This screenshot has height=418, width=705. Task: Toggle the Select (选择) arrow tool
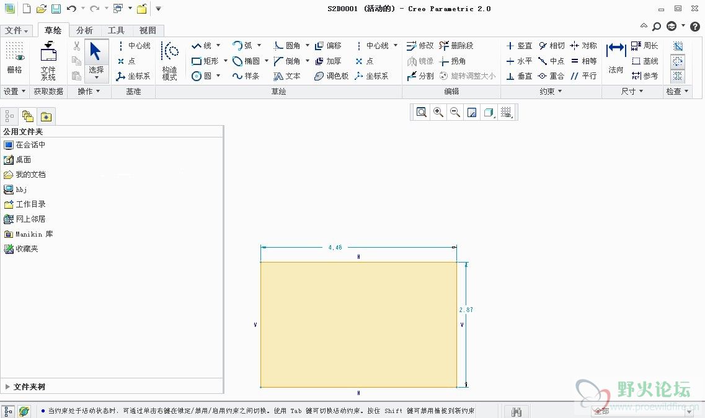click(95, 61)
